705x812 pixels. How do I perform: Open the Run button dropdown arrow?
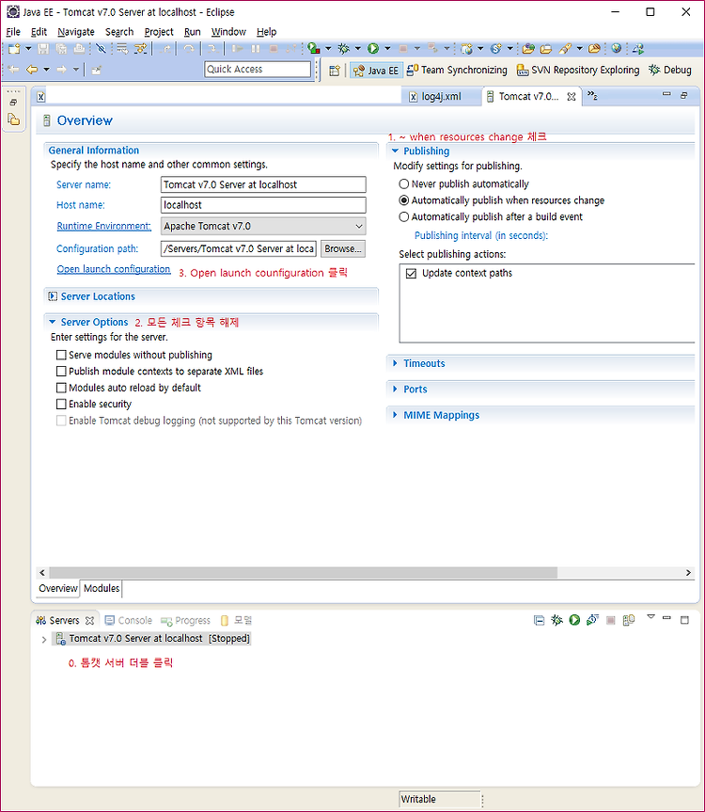coord(387,49)
